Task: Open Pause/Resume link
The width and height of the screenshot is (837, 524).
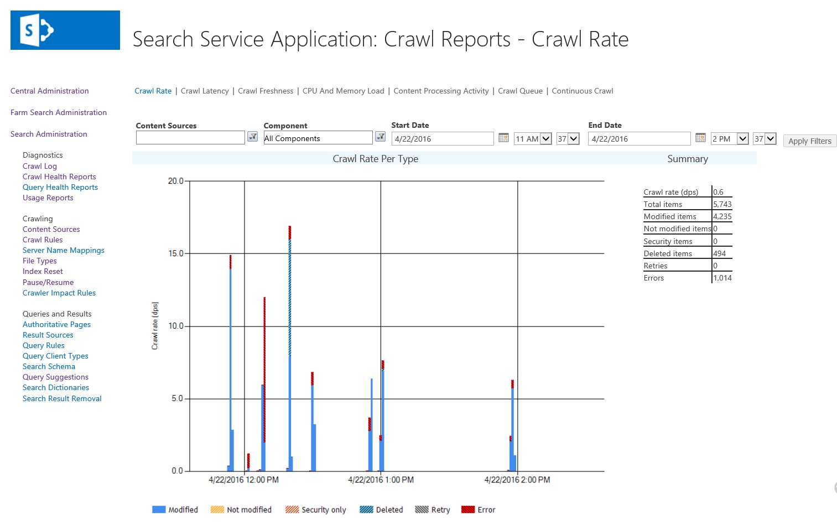Action: coord(48,283)
